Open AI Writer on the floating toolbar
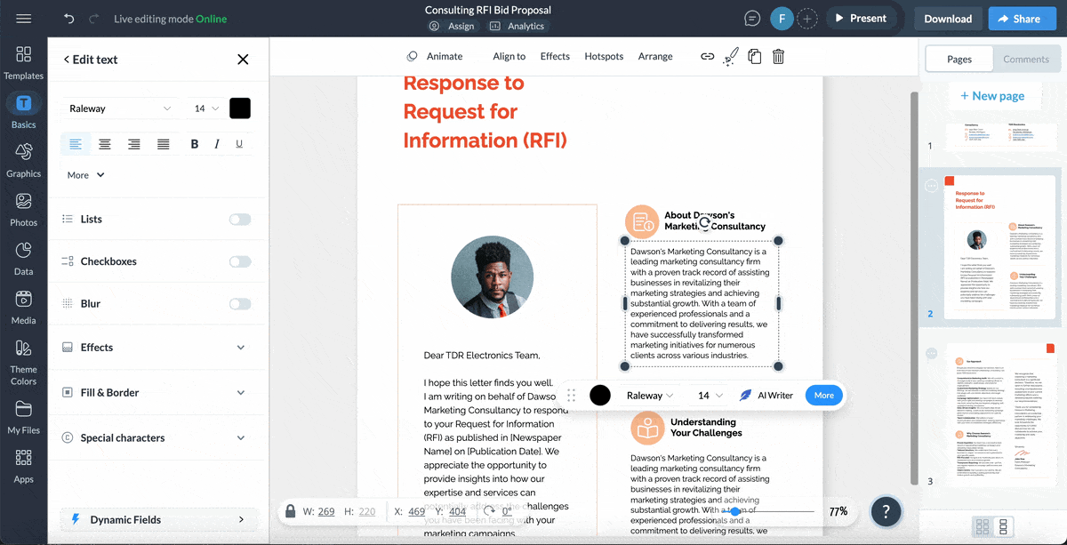Image resolution: width=1067 pixels, height=545 pixels. click(x=766, y=395)
